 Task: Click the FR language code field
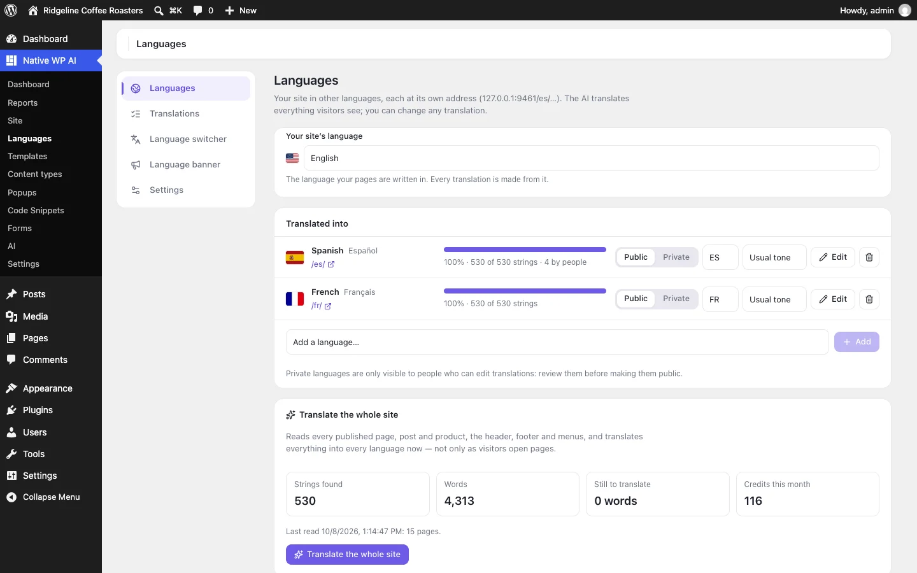click(x=720, y=299)
